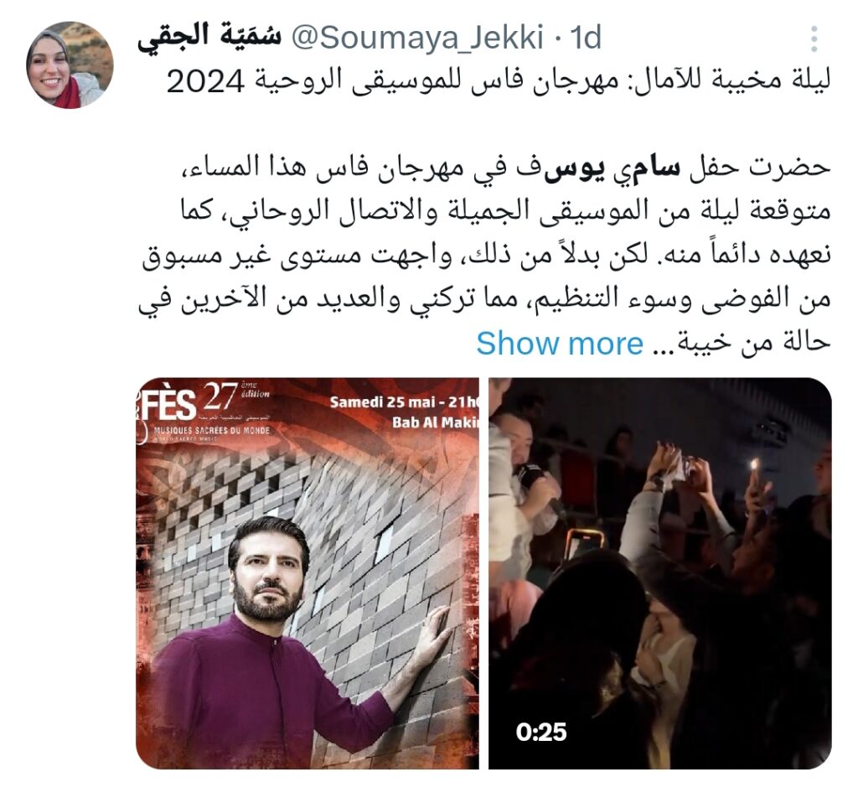Click the 1d timestamp of the tweet
This screenshot has height=787, width=858.
coord(586,38)
